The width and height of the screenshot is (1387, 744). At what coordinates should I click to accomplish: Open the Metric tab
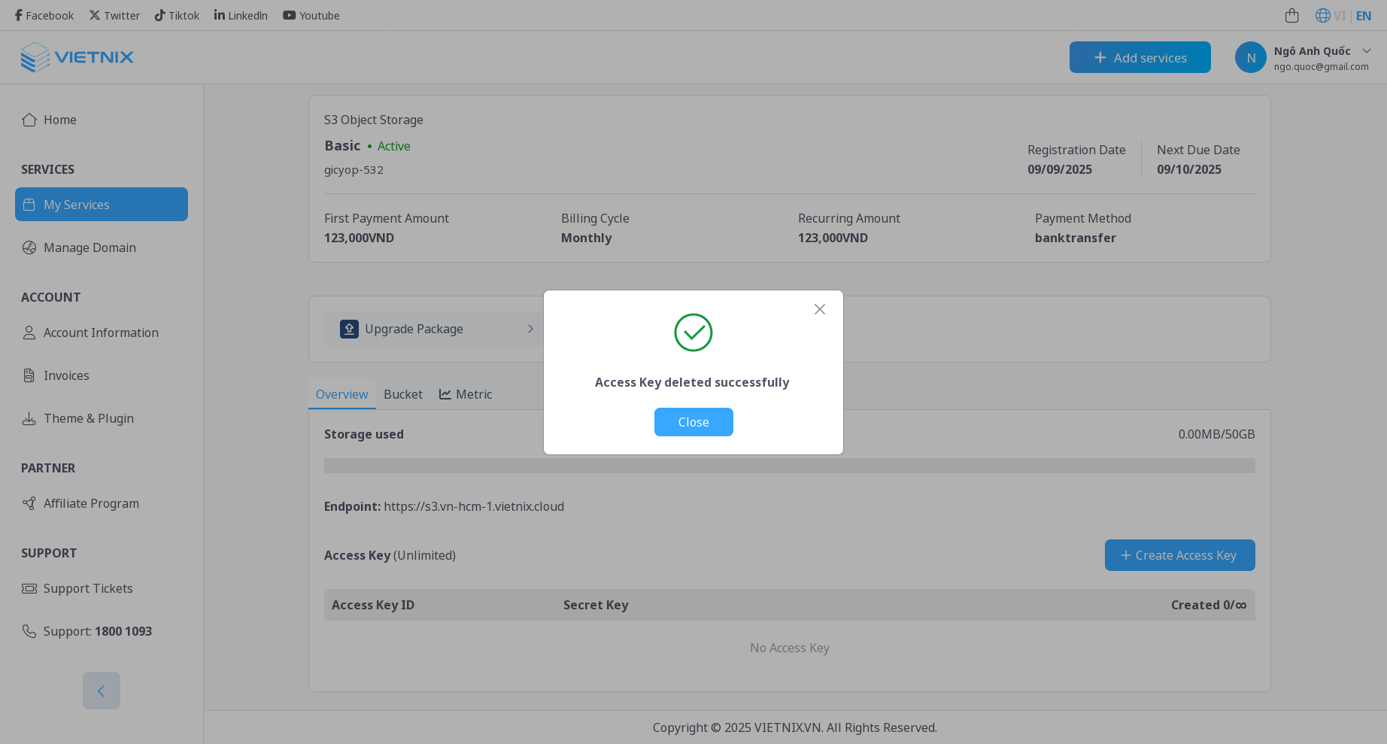[474, 393]
